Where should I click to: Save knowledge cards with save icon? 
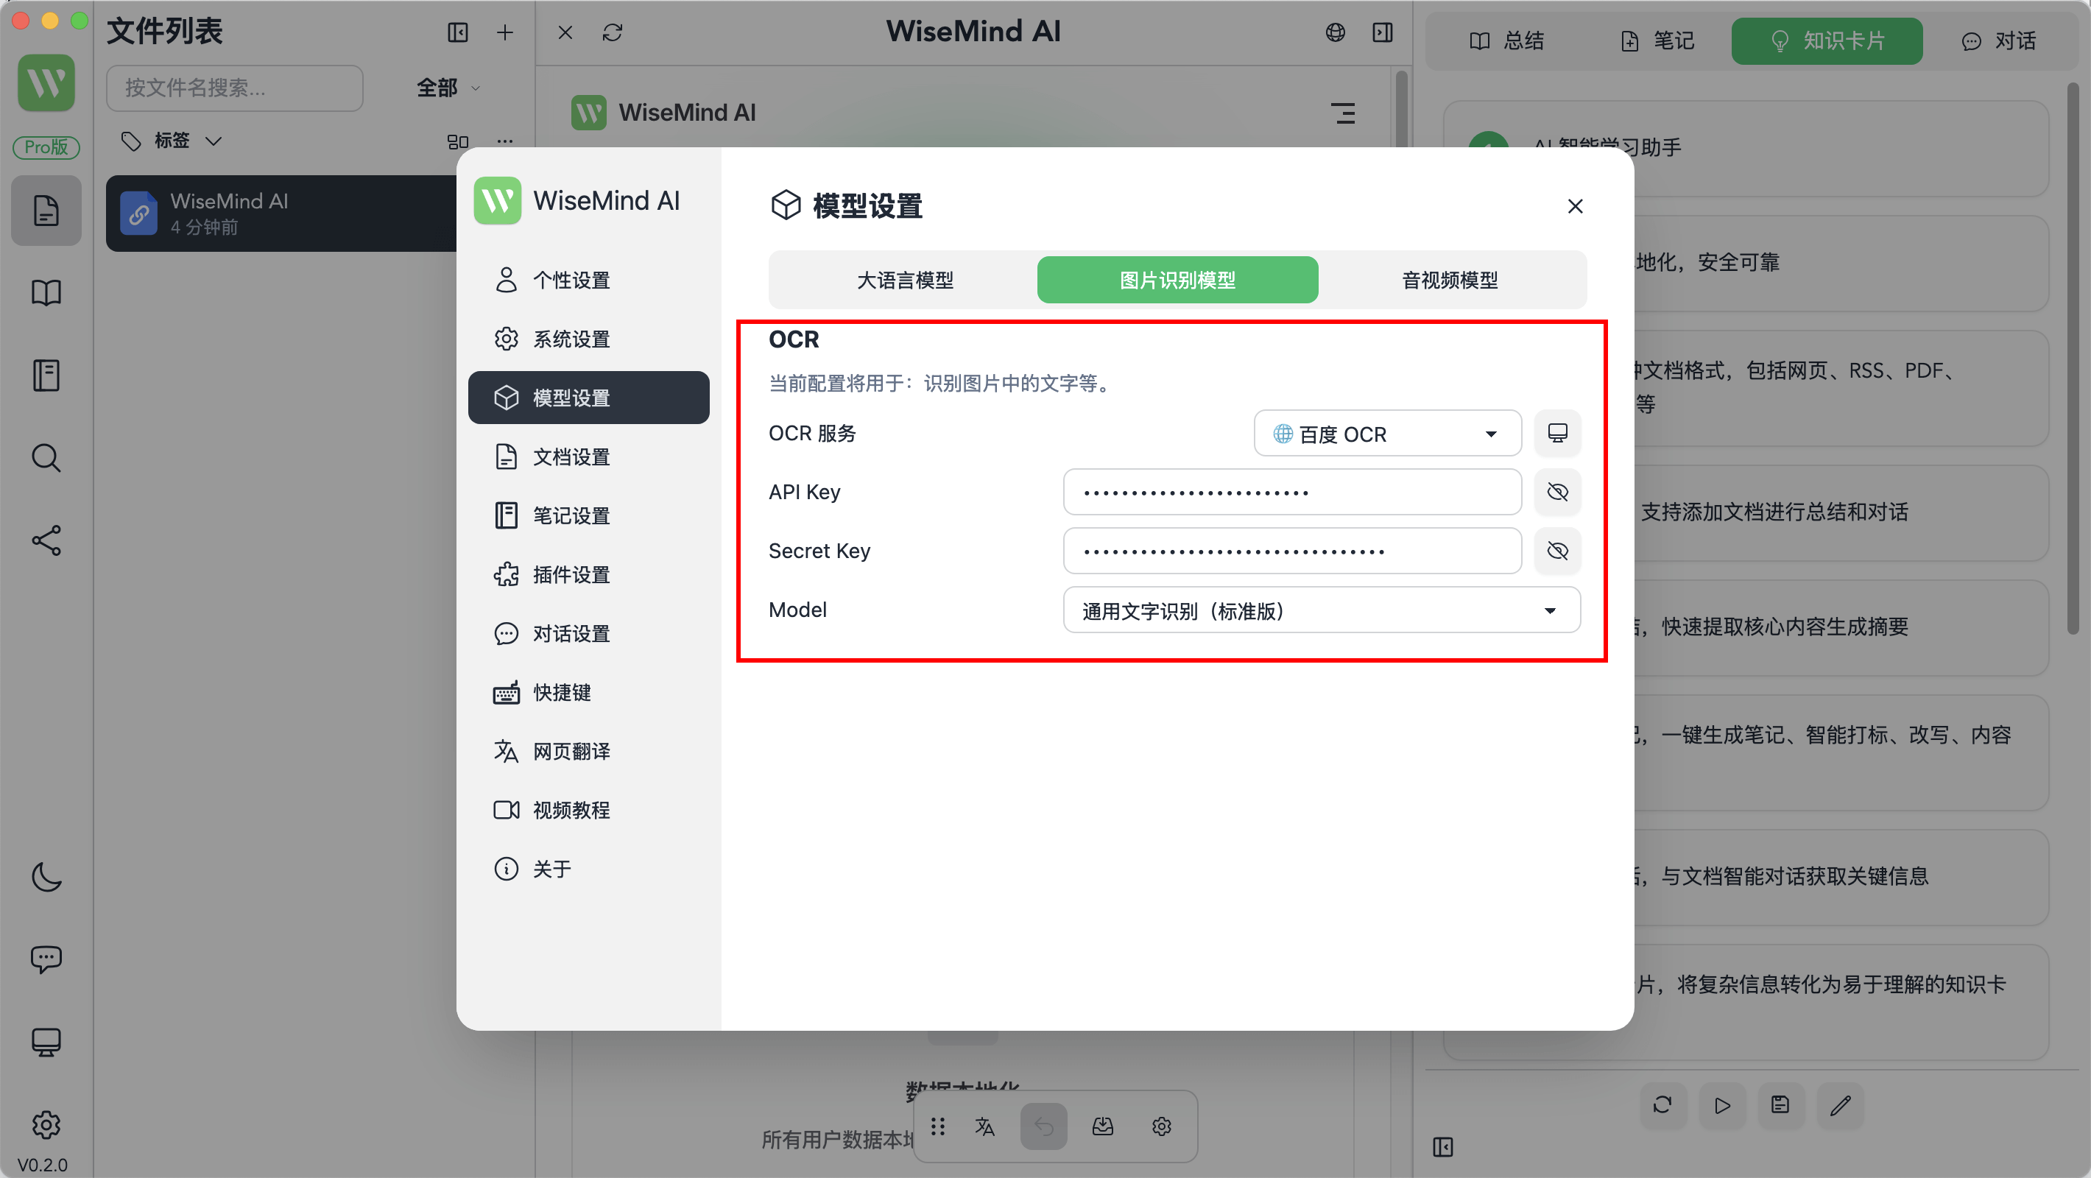pos(1780,1105)
